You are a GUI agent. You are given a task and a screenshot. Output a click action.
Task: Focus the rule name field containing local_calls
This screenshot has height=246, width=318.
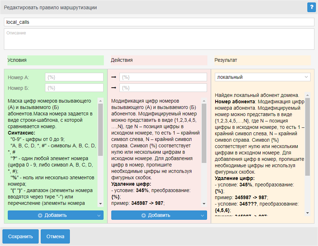[159, 22]
